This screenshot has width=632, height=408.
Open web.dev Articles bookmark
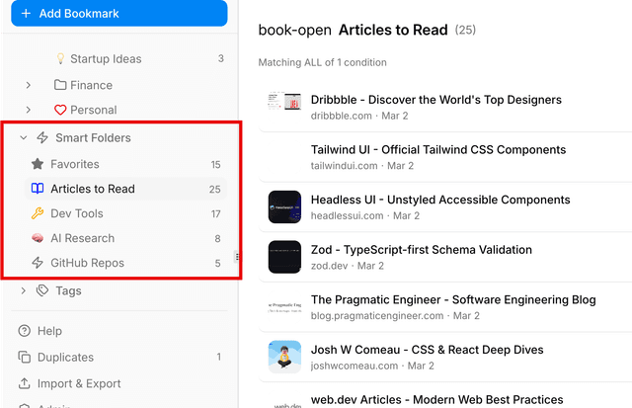point(436,399)
